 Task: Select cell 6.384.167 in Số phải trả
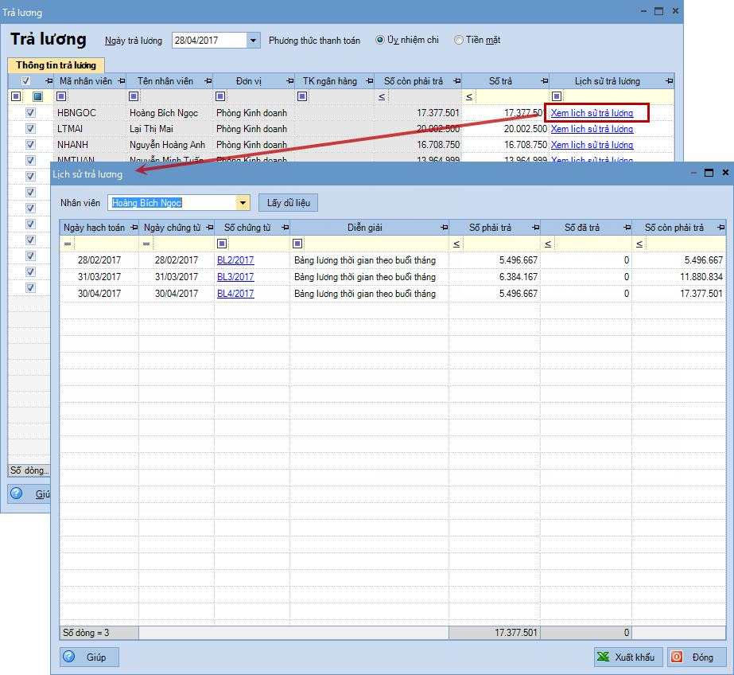(495, 277)
